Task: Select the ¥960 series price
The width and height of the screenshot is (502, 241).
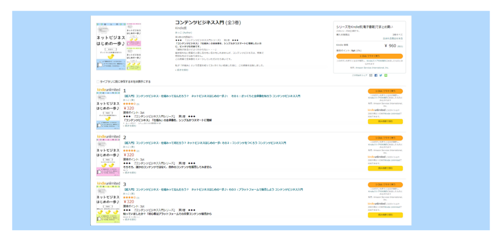Action: coord(390,46)
